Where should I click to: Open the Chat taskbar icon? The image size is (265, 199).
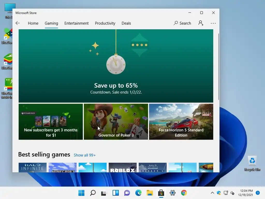[x=127, y=193]
